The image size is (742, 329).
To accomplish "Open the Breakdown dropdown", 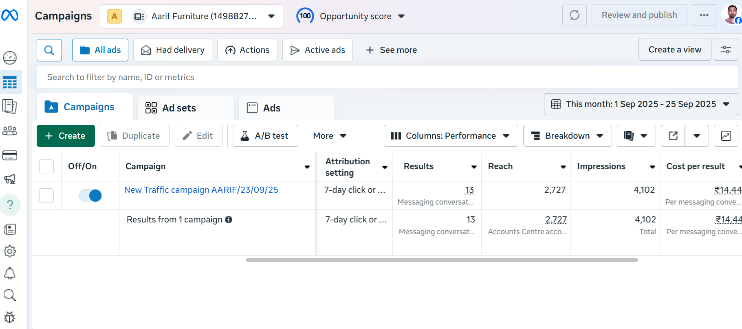I will 567,136.
